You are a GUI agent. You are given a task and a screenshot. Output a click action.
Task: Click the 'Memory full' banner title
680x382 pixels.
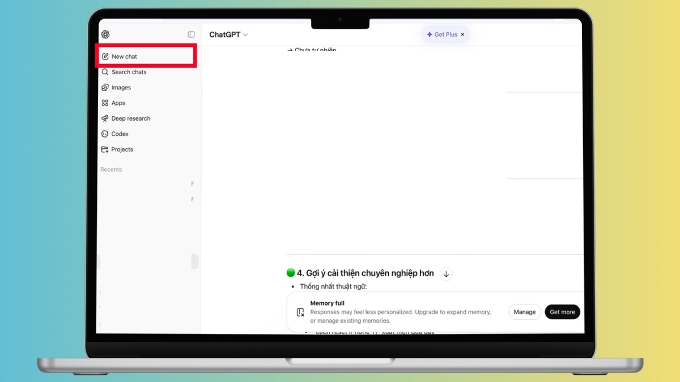click(x=328, y=303)
